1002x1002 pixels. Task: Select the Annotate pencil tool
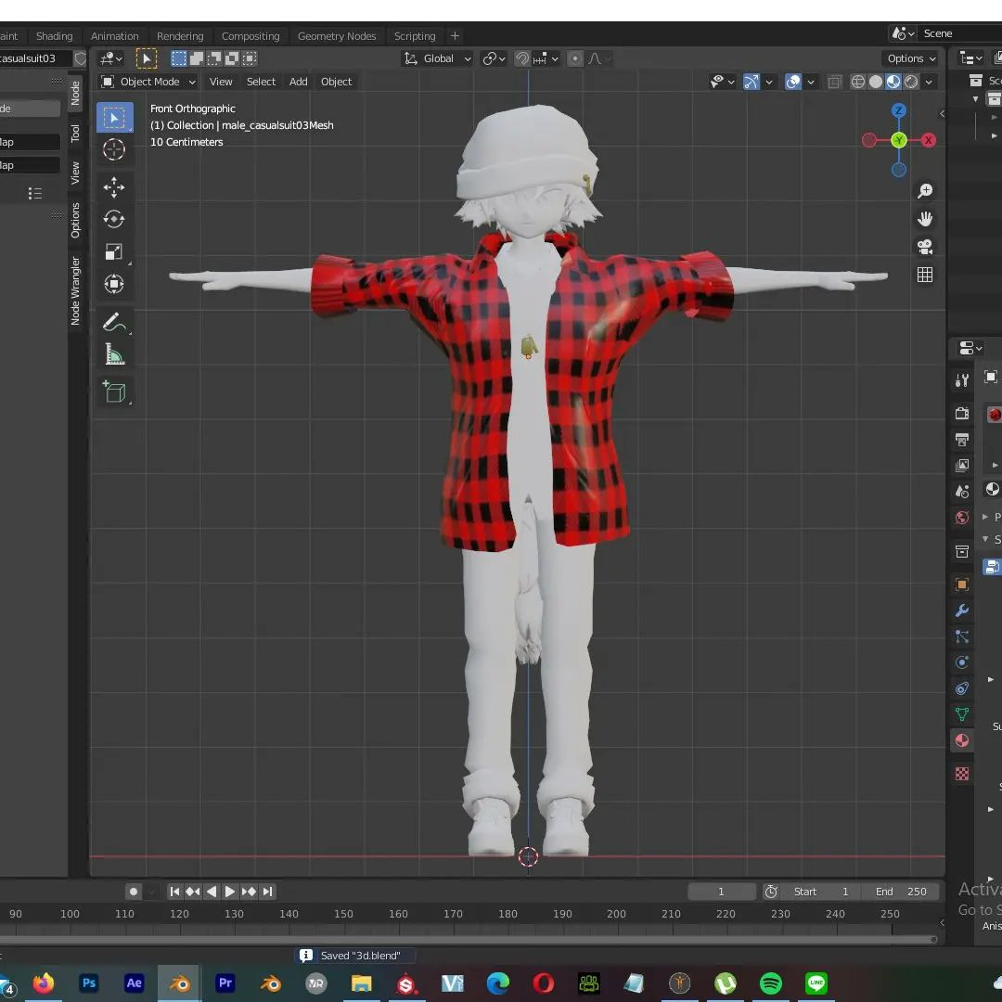[114, 323]
